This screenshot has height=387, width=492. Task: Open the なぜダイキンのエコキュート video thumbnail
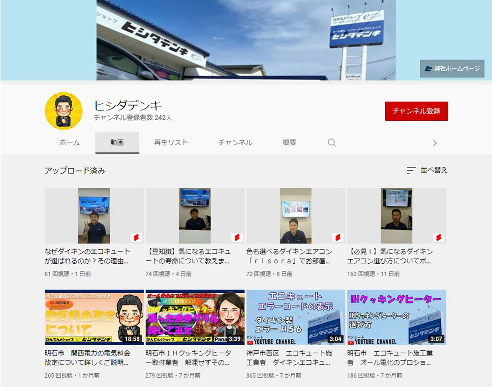pyautogui.click(x=94, y=216)
